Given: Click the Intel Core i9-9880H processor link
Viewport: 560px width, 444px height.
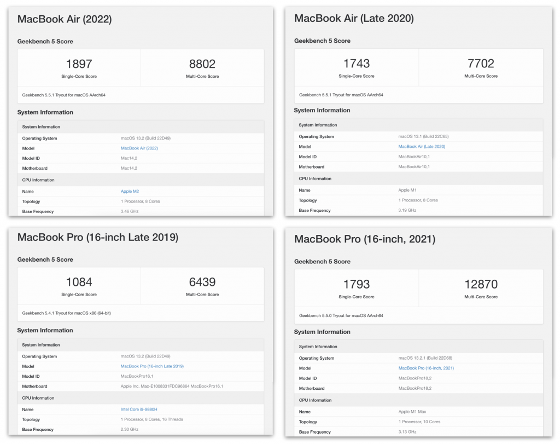Looking at the screenshot, I should click(139, 410).
